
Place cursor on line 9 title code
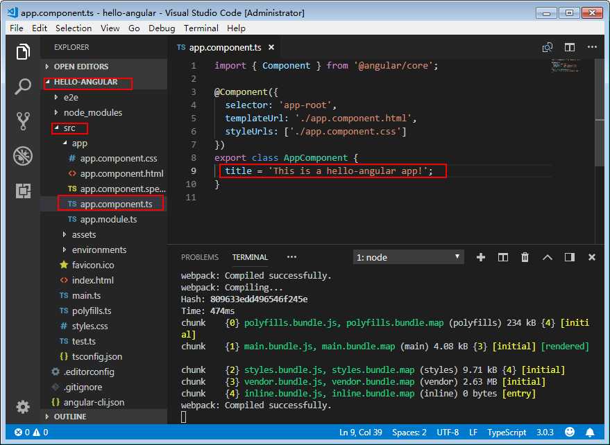(329, 171)
